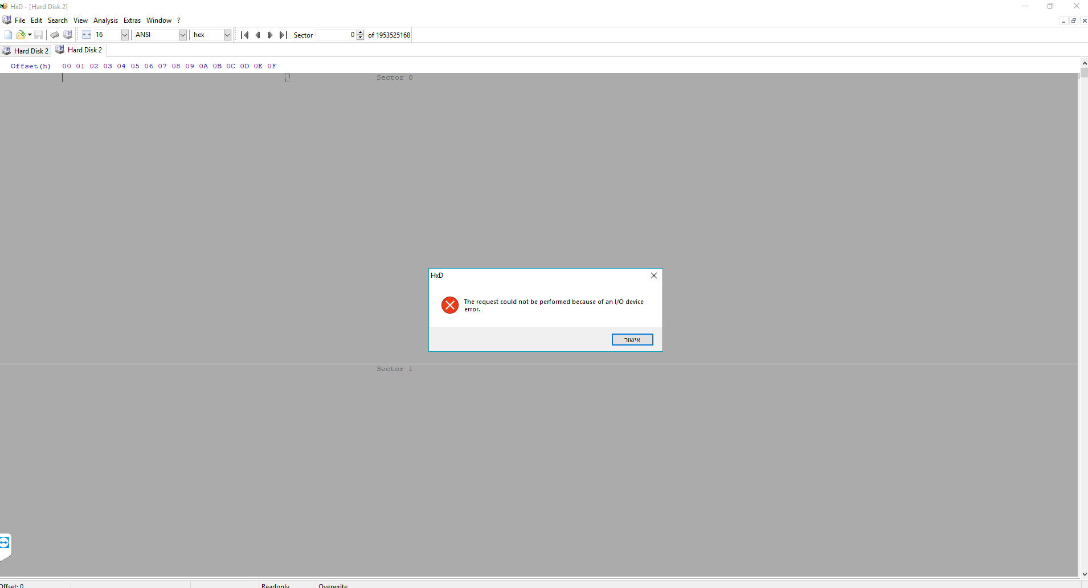1088x588 pixels.
Task: Expand the Open button's recent files arrow
Action: click(x=30, y=35)
